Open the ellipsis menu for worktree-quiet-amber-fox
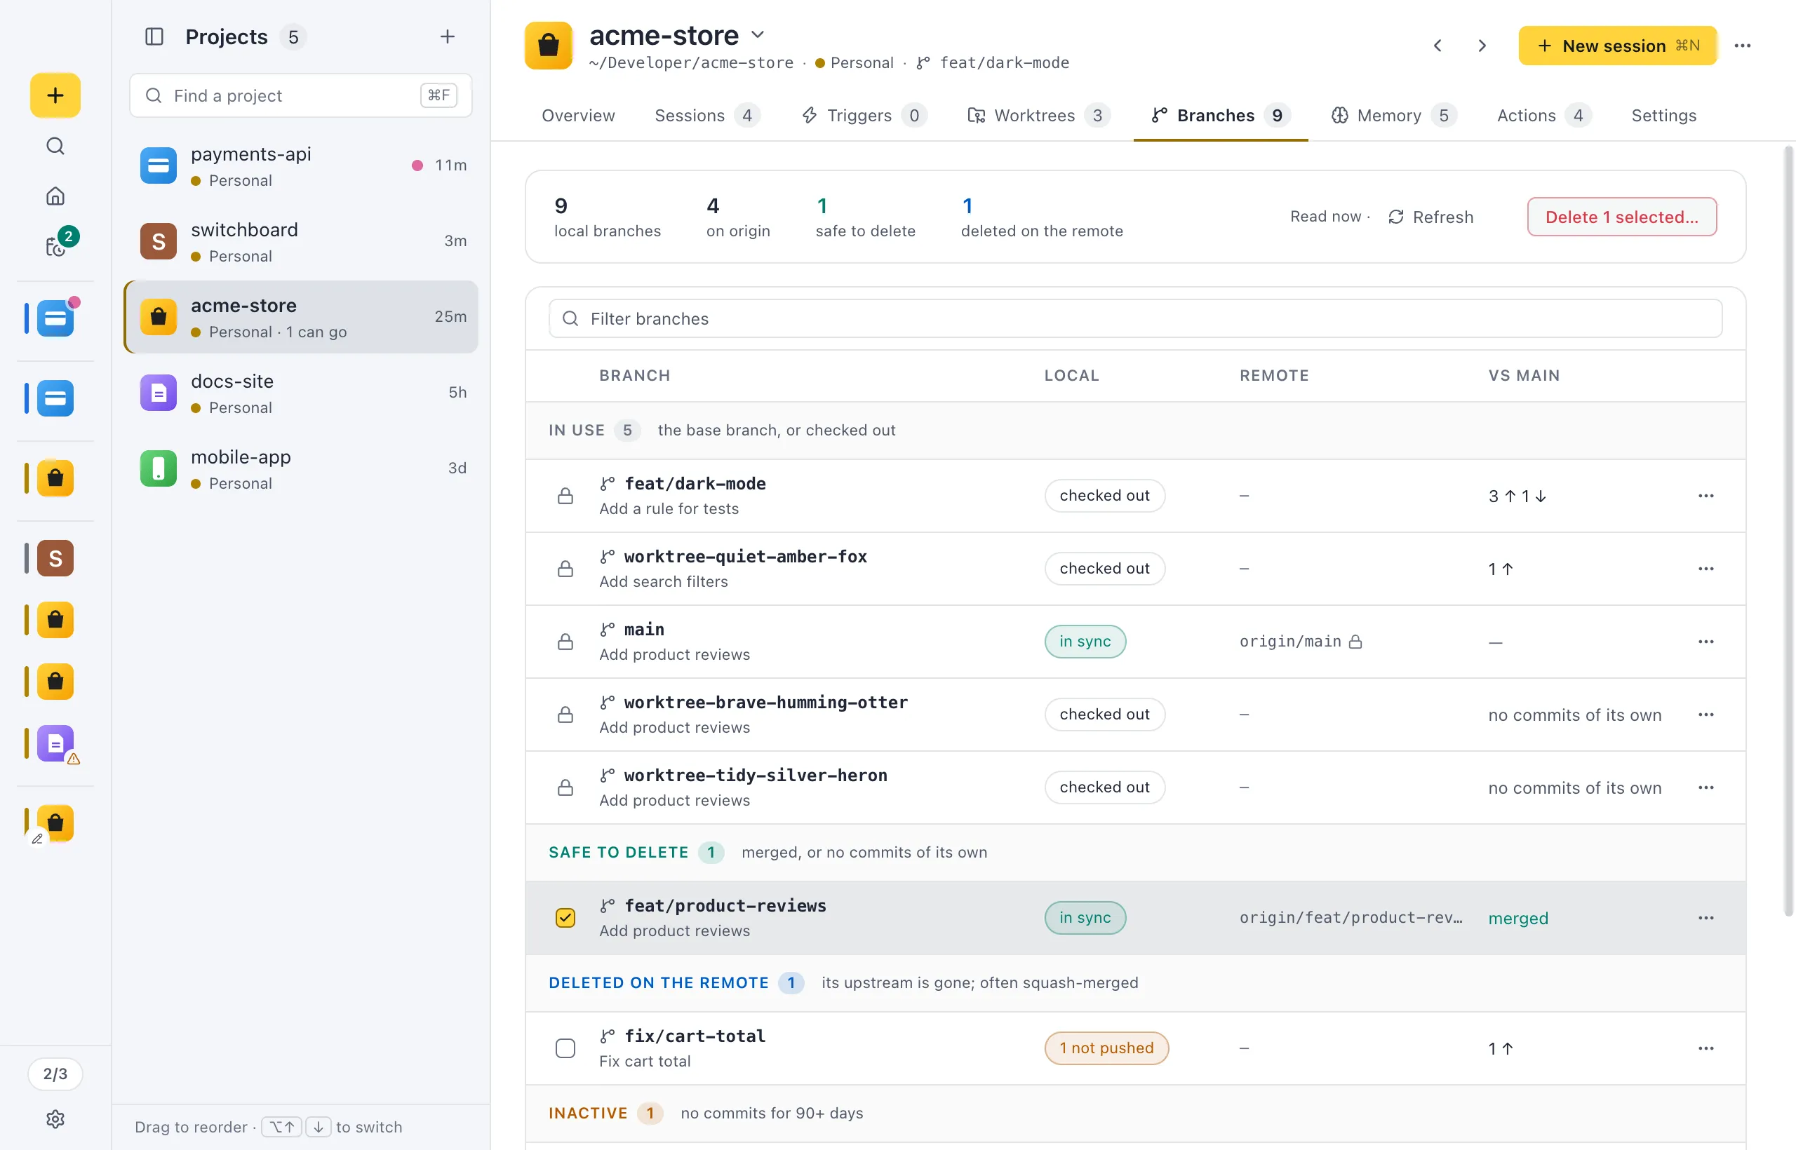The image size is (1796, 1150). pos(1705,569)
